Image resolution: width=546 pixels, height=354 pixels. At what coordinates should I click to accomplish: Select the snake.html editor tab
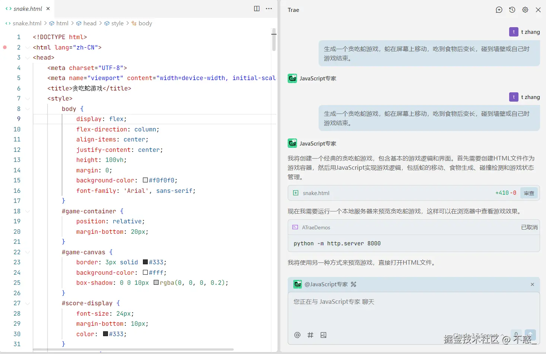click(x=28, y=9)
